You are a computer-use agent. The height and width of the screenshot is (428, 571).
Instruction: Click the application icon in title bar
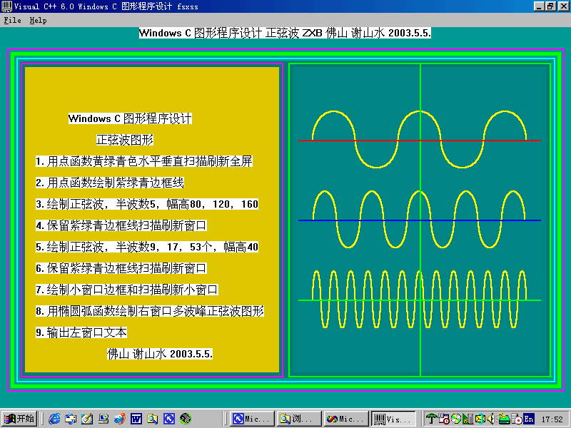(x=6, y=6)
